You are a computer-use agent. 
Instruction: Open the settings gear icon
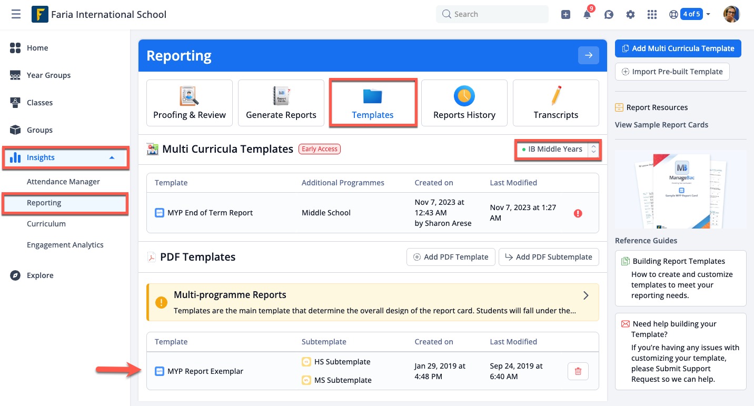[630, 15]
